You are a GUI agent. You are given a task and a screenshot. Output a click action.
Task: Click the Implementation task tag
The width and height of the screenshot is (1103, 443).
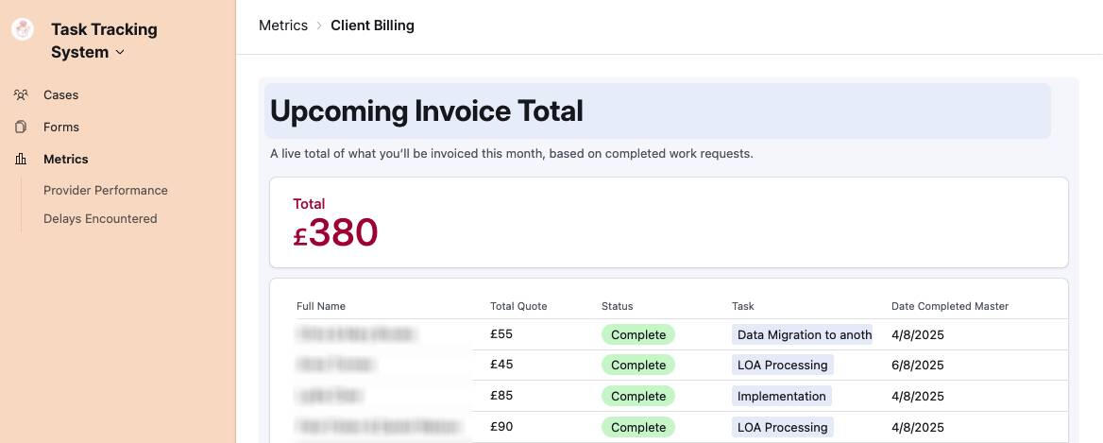(781, 396)
